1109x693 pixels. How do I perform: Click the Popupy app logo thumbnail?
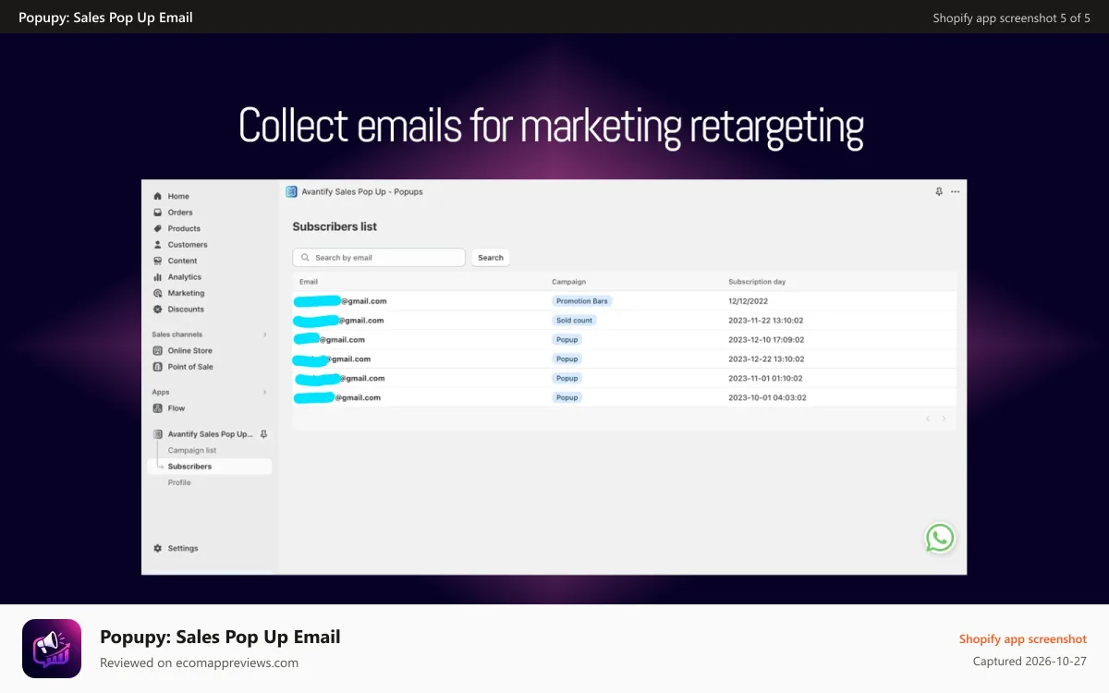click(x=52, y=649)
